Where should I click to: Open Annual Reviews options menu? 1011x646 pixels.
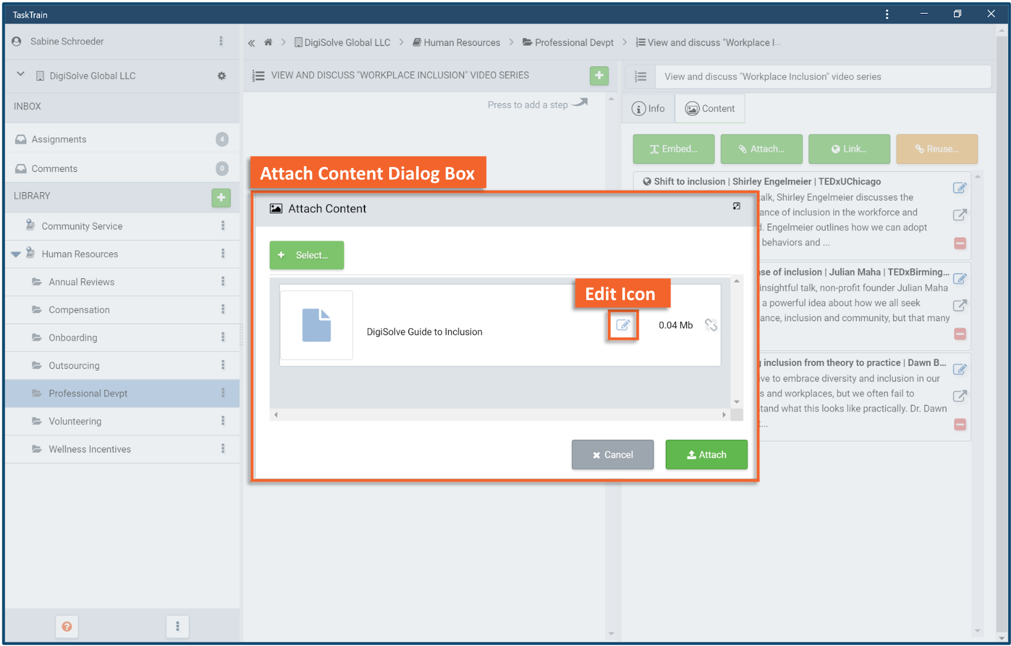click(x=223, y=281)
